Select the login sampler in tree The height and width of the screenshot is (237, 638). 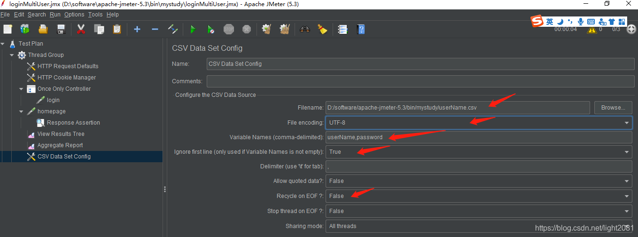(x=53, y=100)
